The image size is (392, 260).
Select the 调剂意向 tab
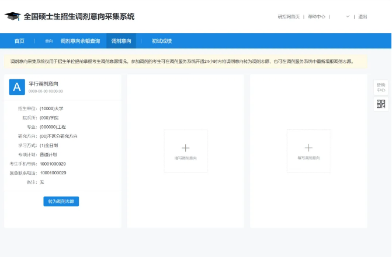click(121, 41)
